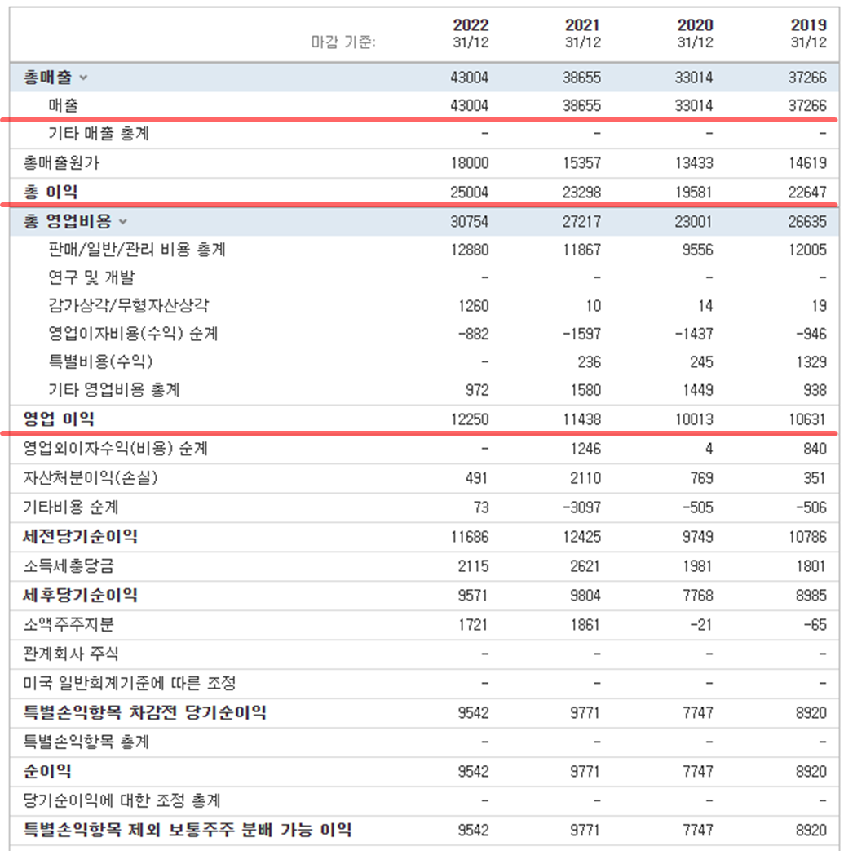Click 2021 총 영업비용 value 27217
844x851 pixels.
(x=582, y=222)
